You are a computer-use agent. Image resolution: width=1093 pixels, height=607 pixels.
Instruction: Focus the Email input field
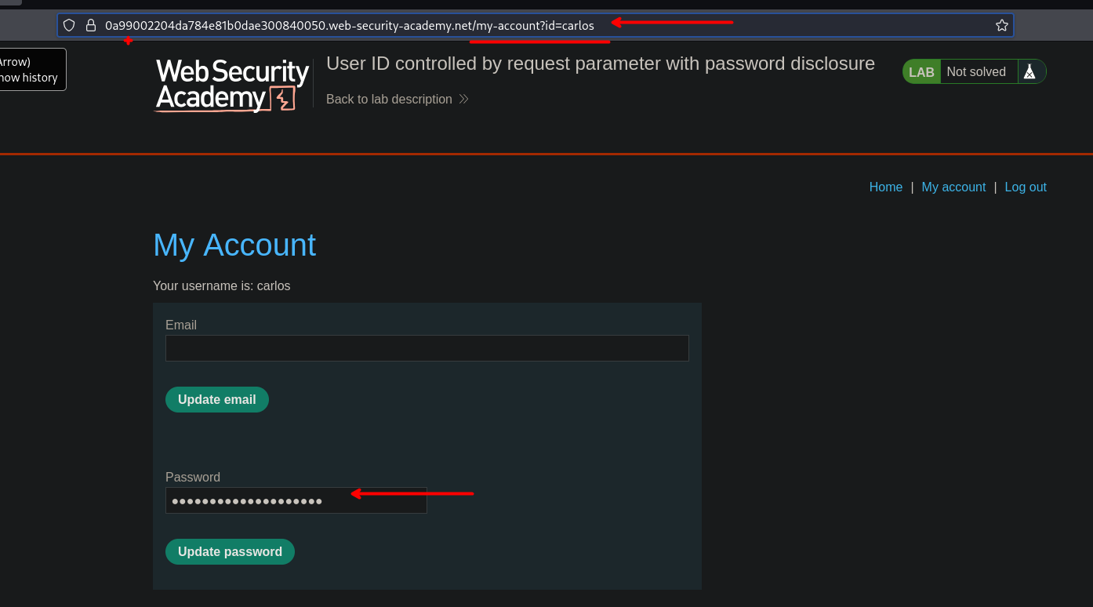pos(427,348)
